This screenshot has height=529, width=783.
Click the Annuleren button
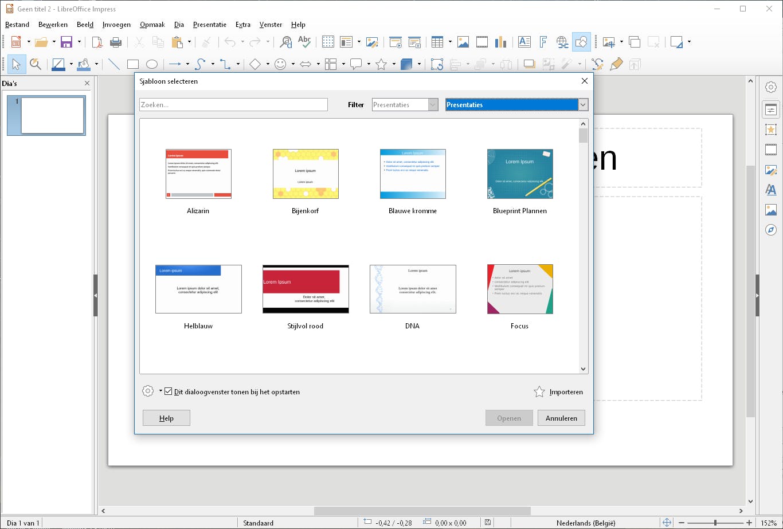pos(561,418)
